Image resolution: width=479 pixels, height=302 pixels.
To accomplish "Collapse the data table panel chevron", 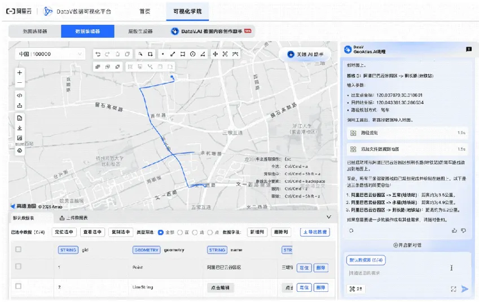I will [x=329, y=217].
